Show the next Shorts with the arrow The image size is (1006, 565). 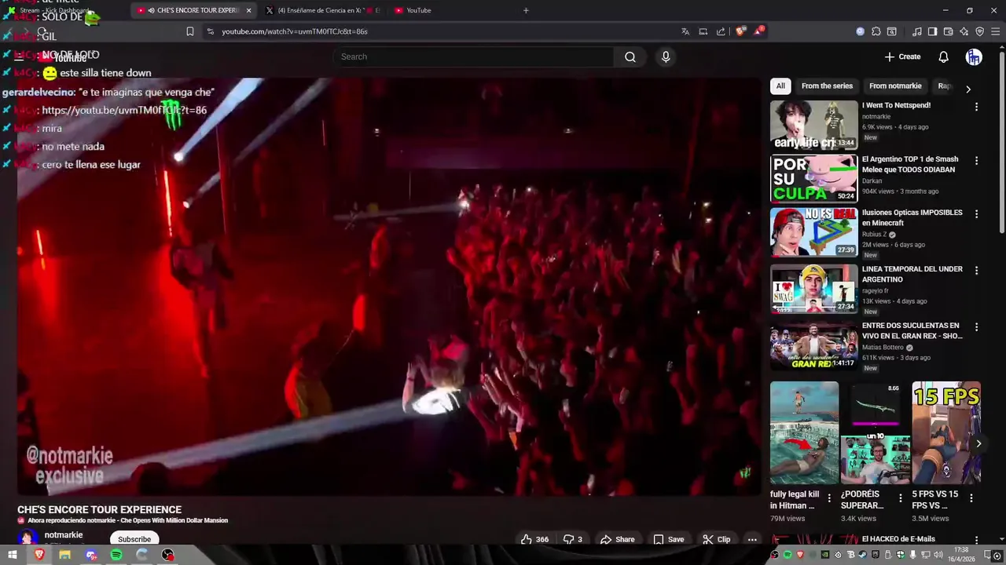click(x=978, y=443)
